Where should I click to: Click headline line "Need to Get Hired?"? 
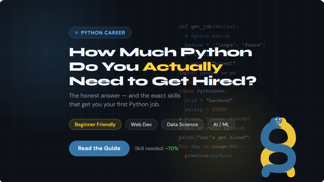(x=163, y=81)
